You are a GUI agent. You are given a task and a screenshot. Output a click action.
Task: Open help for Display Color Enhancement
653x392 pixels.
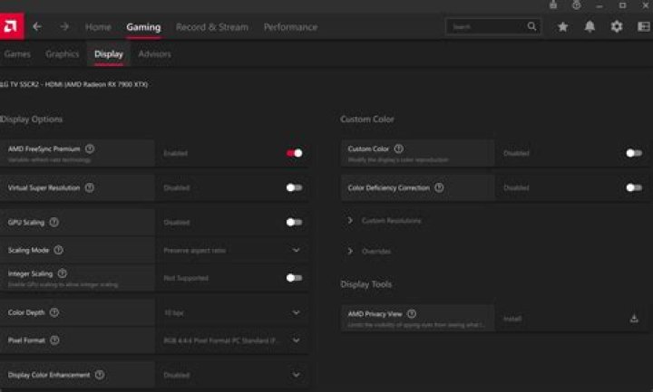(100, 375)
